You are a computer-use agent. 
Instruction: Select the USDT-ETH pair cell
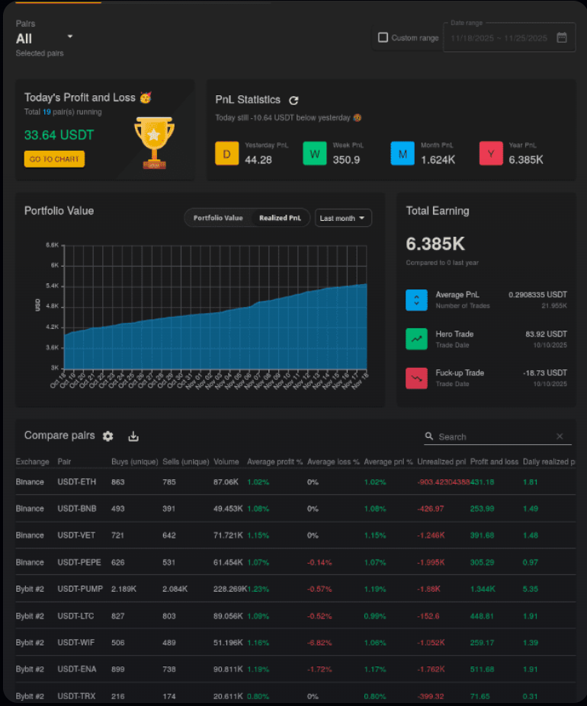pyautogui.click(x=77, y=482)
